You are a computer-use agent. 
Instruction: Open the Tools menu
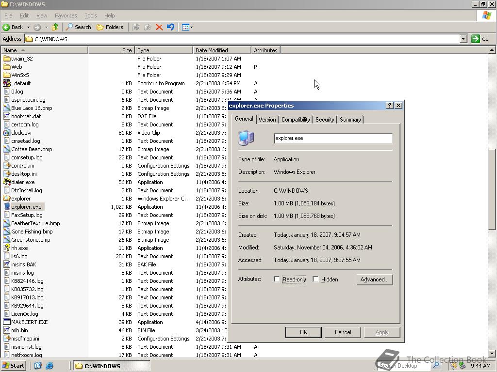pos(90,15)
